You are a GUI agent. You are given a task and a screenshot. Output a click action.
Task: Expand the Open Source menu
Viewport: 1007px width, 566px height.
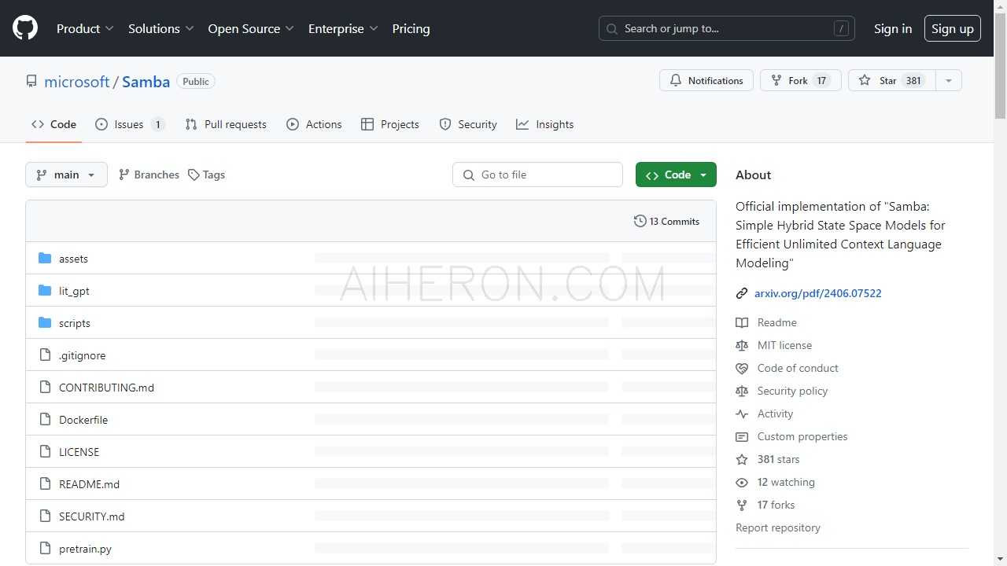251,28
